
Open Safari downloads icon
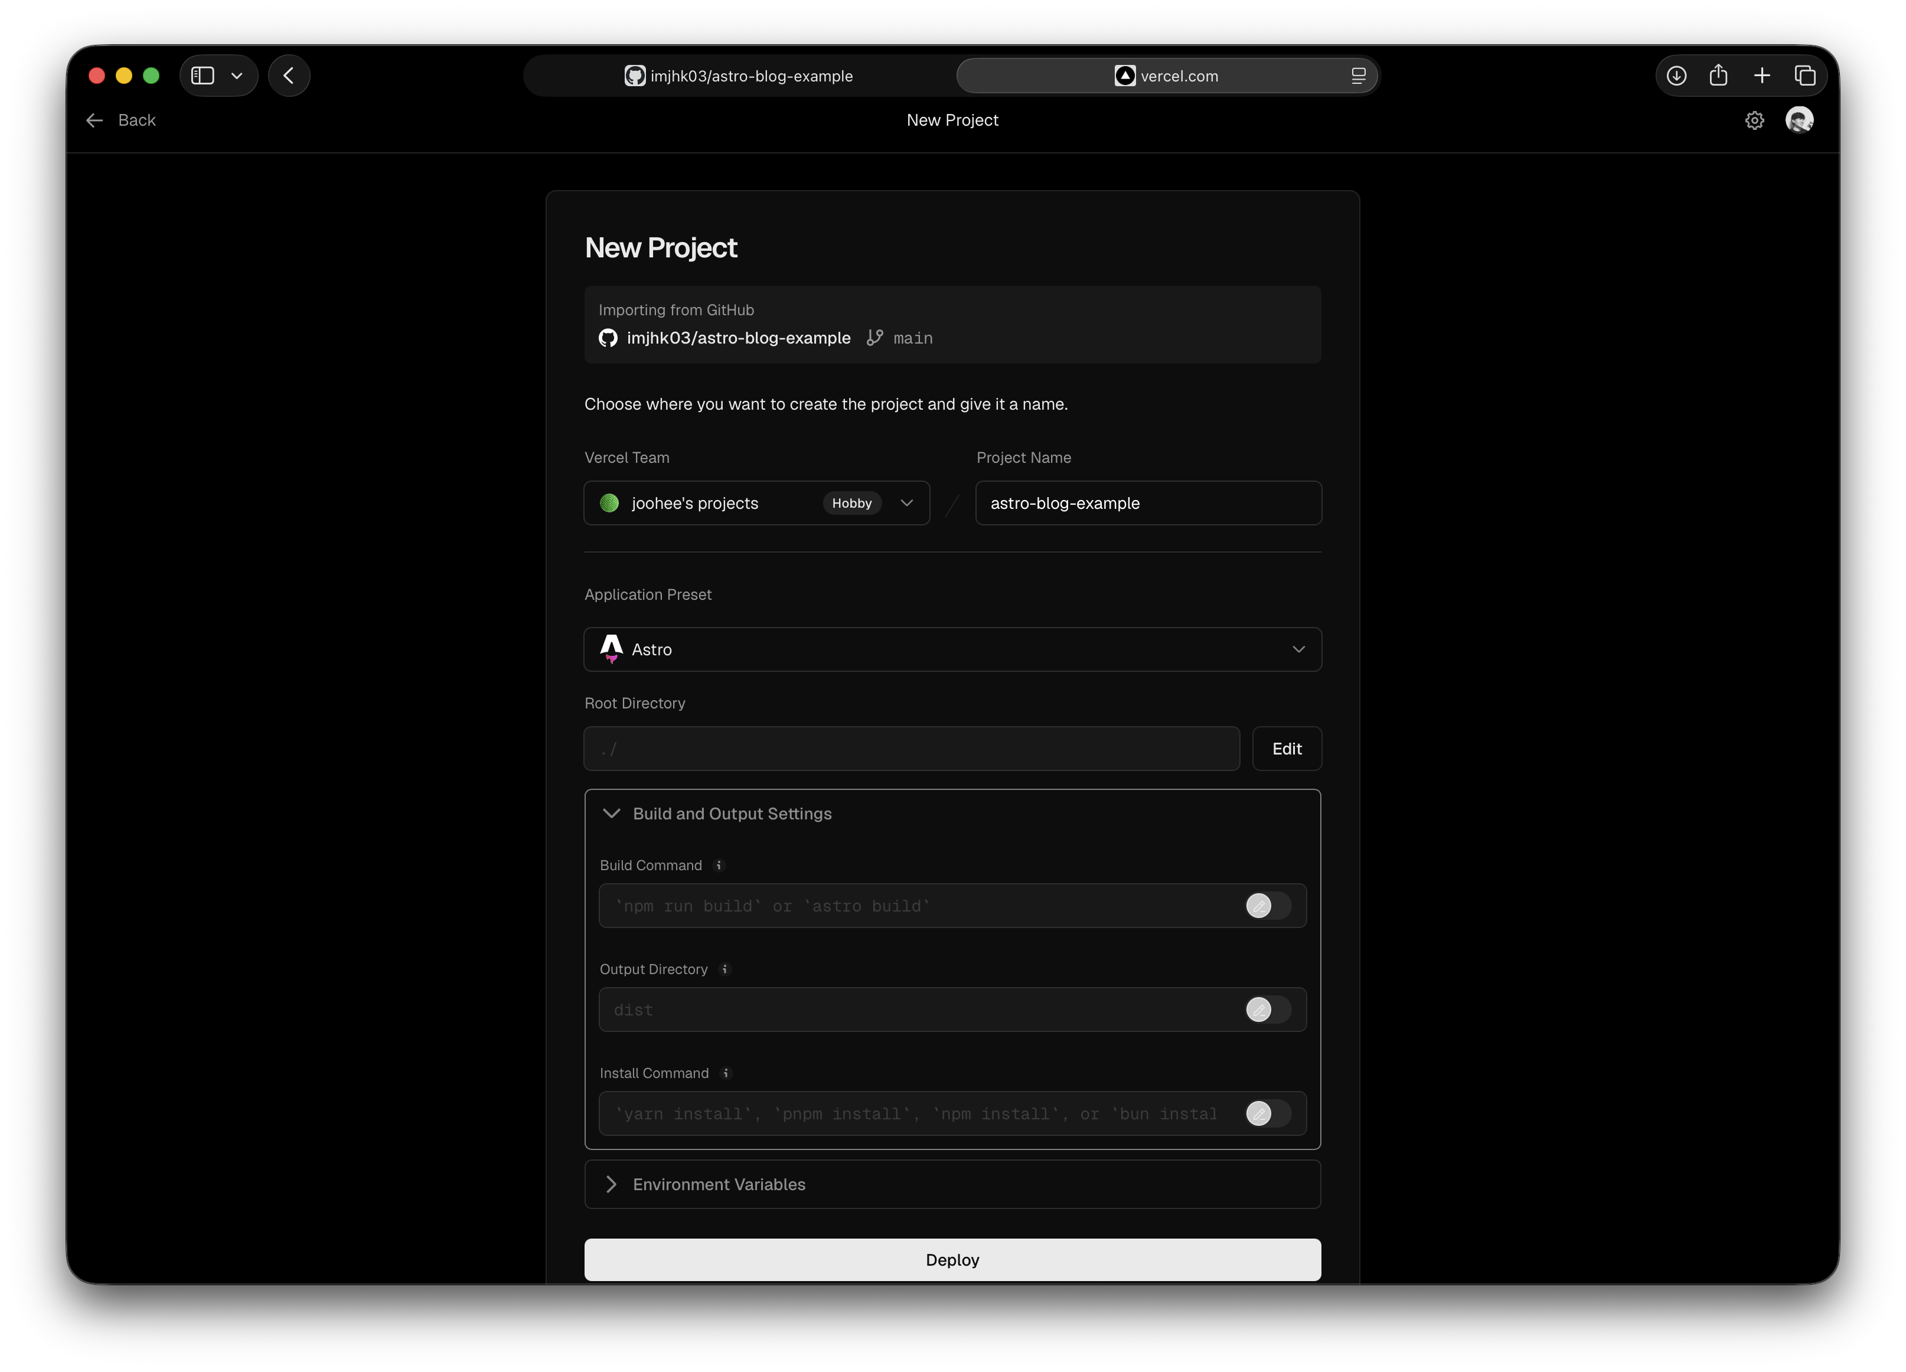[x=1676, y=76]
